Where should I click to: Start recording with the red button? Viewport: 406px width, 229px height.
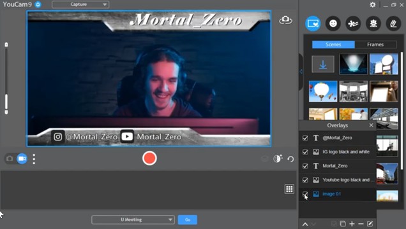click(149, 158)
